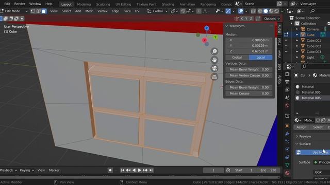Select face select mode icon
Screen dimensions: 330x185
point(44,11)
